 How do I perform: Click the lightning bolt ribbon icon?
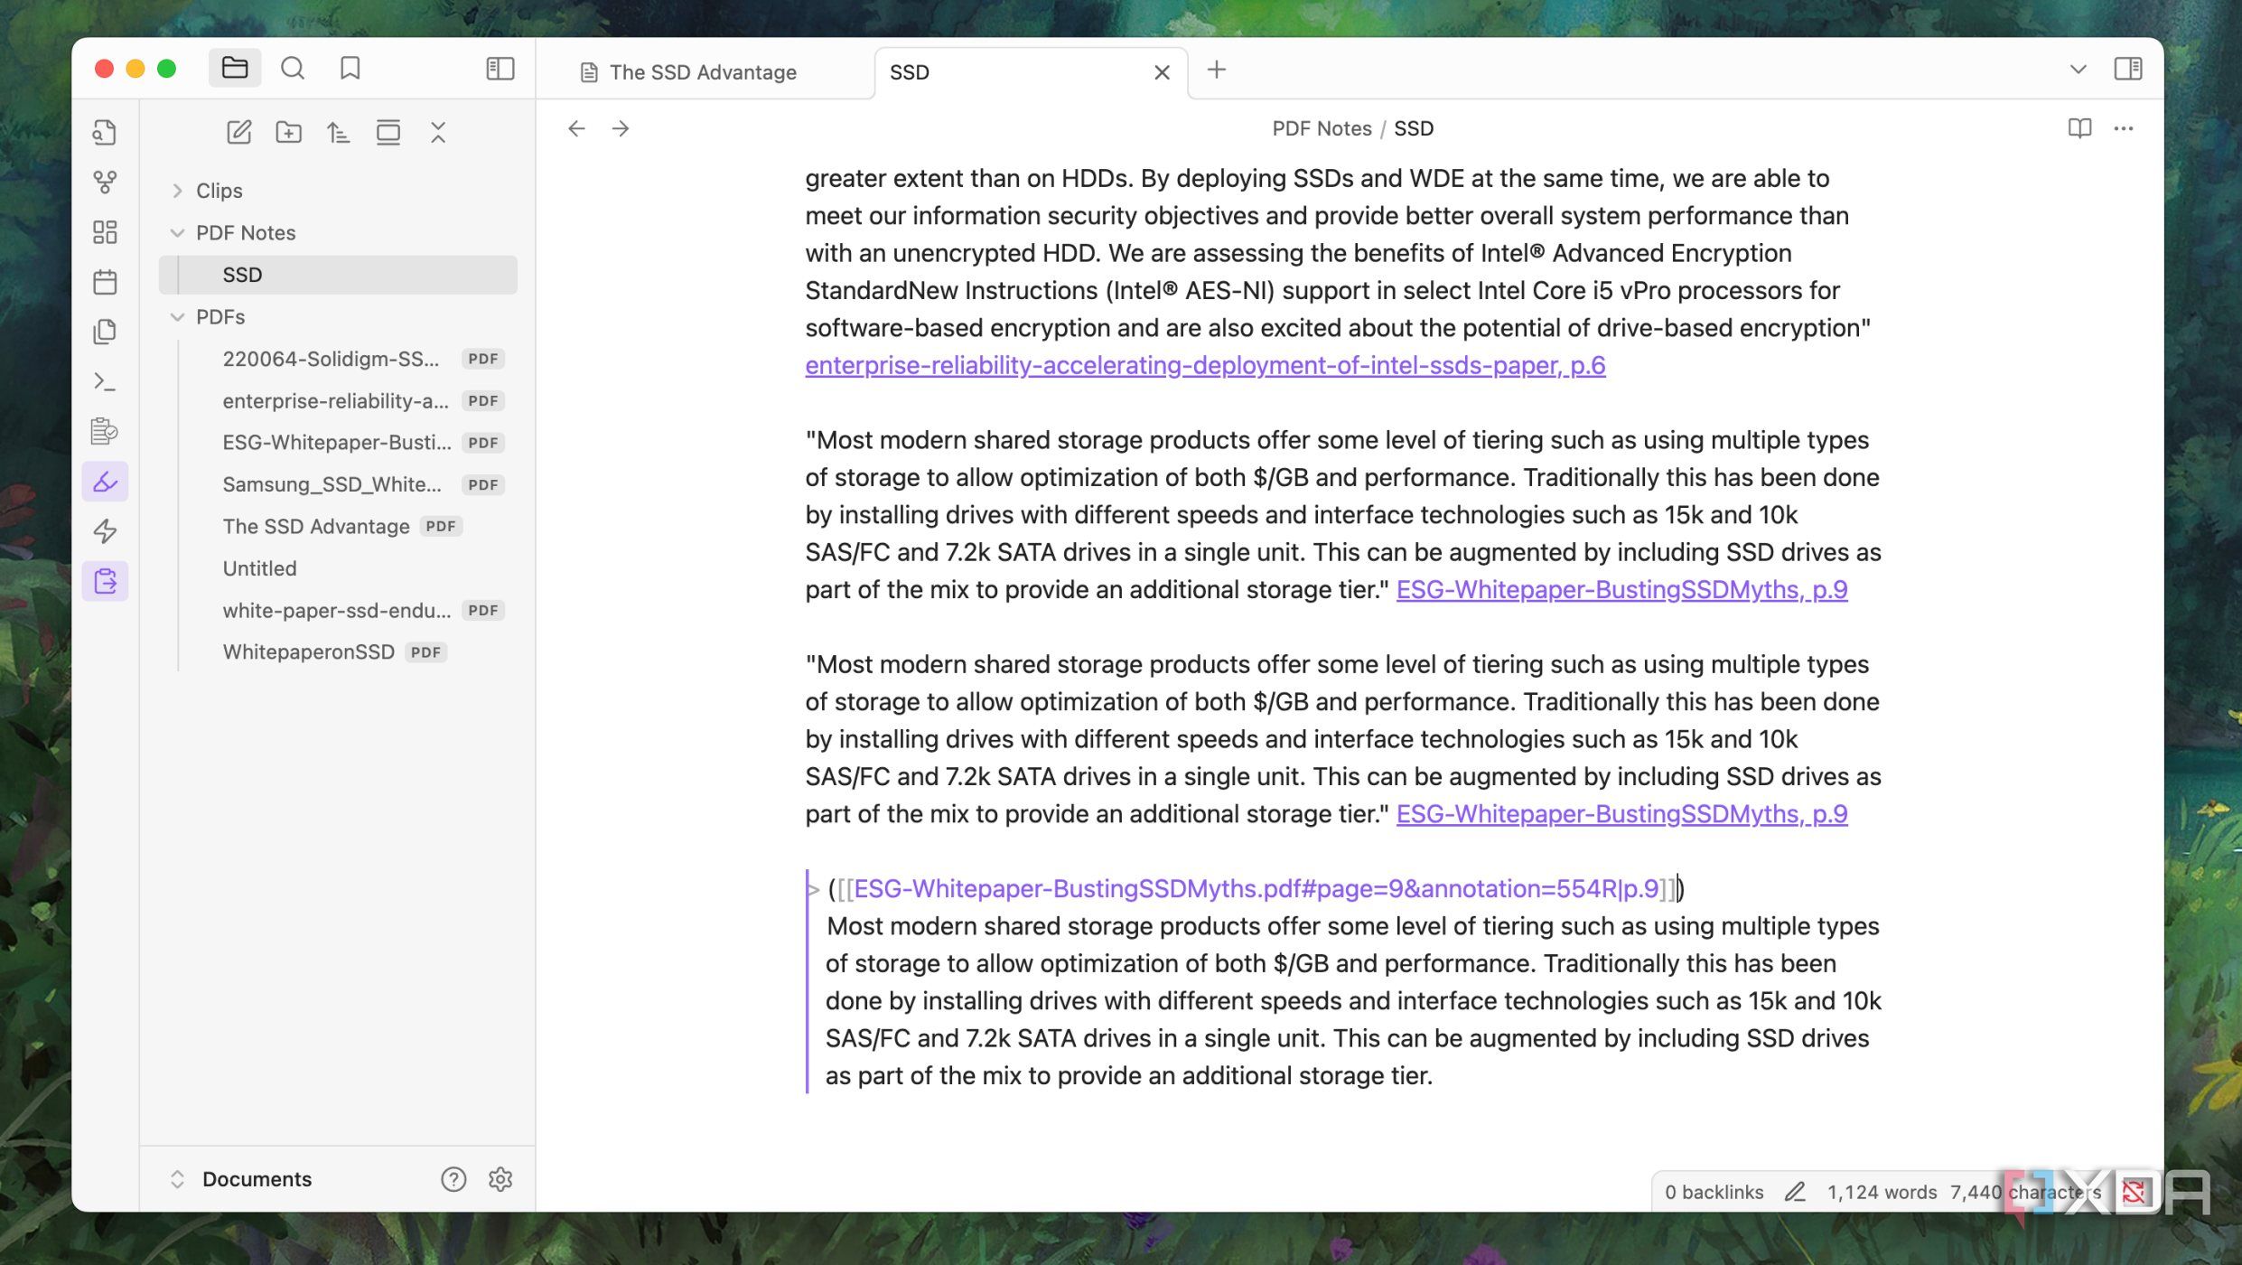[x=105, y=531]
